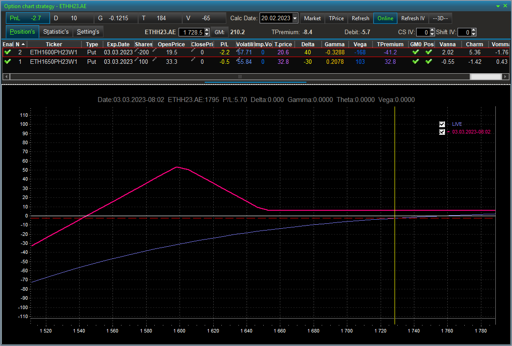The image size is (512, 346).
Task: Sort by the Delta column header
Action: (308, 44)
